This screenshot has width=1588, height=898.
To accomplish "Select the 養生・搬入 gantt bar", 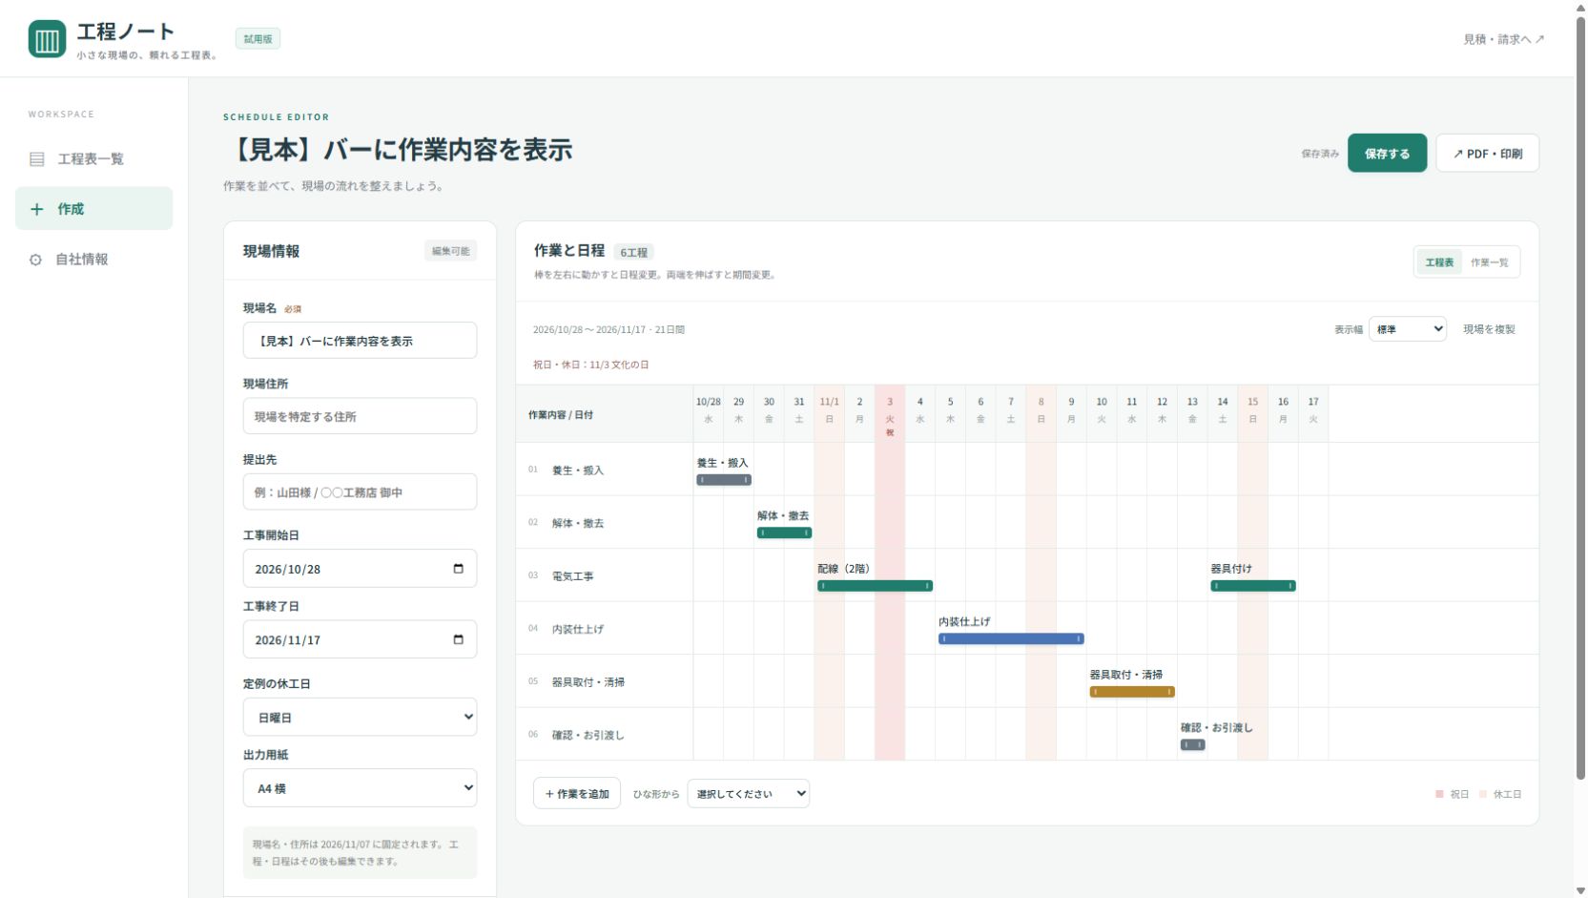I will coord(724,480).
